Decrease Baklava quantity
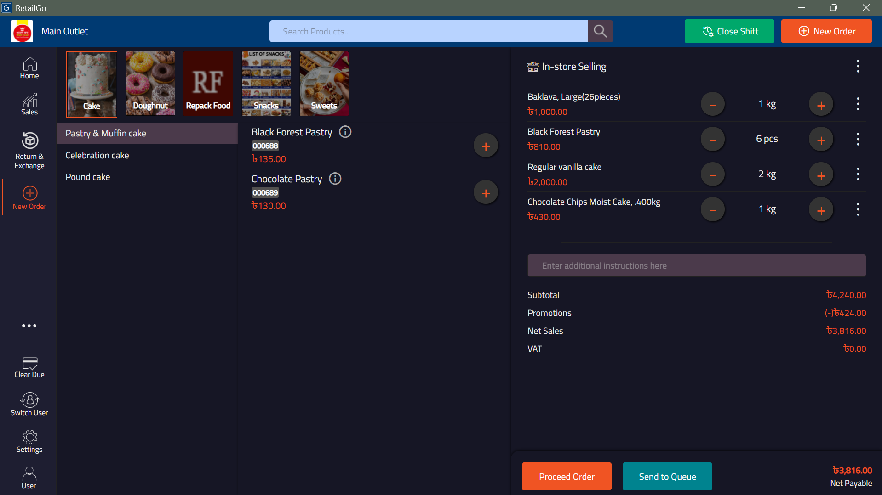Image resolution: width=882 pixels, height=495 pixels. (x=713, y=105)
